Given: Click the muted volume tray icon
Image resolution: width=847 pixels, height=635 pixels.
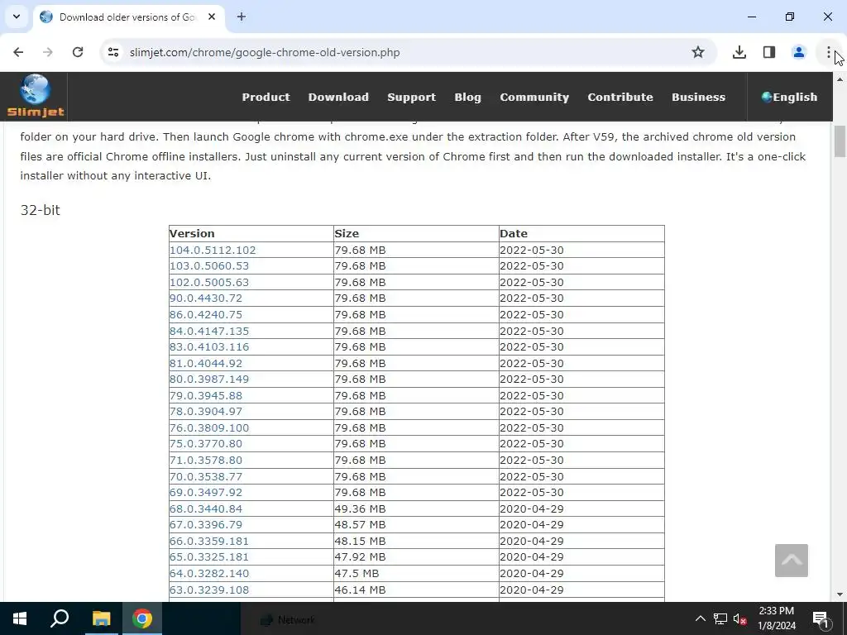Looking at the screenshot, I should [739, 618].
